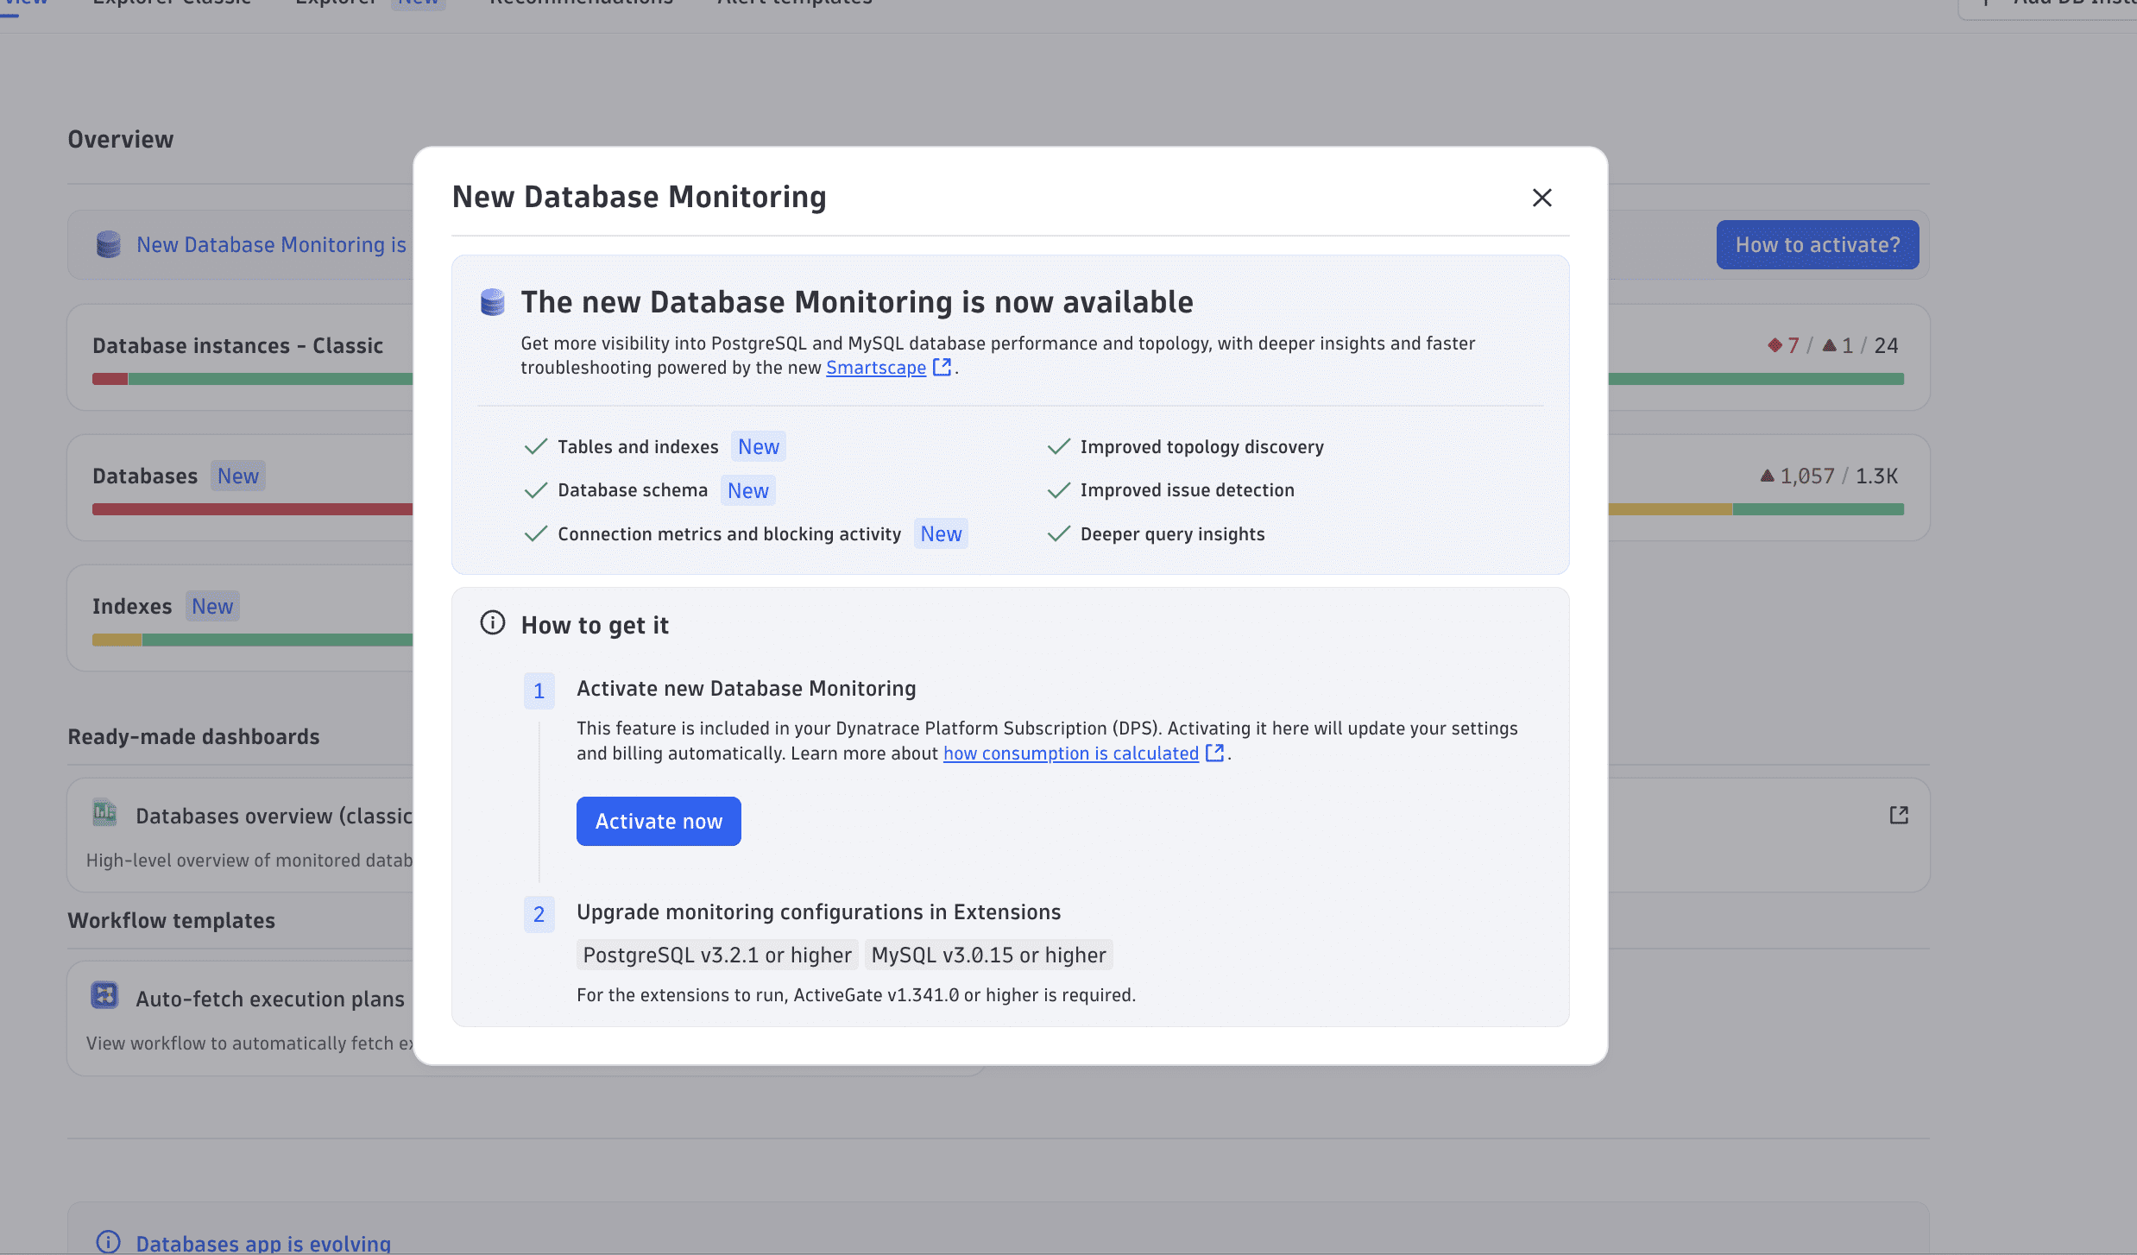The height and width of the screenshot is (1255, 2137).
Task: Open the Databases card in Overview
Action: [240, 488]
